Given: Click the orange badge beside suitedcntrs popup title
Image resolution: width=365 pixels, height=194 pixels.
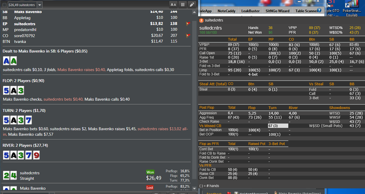Looking at the screenshot, I should point(201,20).
